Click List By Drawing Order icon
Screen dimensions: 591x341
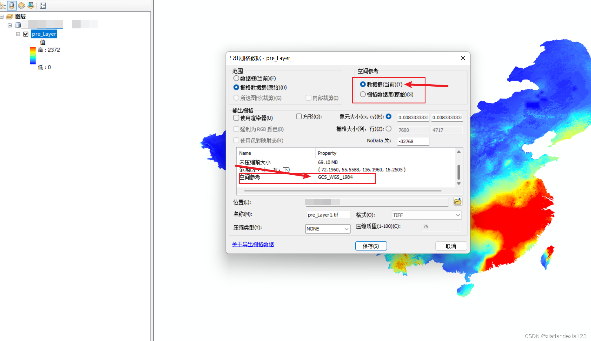(x=2, y=5)
